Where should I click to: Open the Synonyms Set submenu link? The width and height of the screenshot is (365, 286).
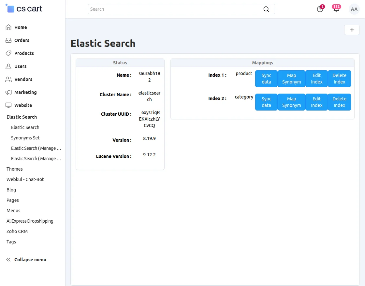pyautogui.click(x=25, y=138)
